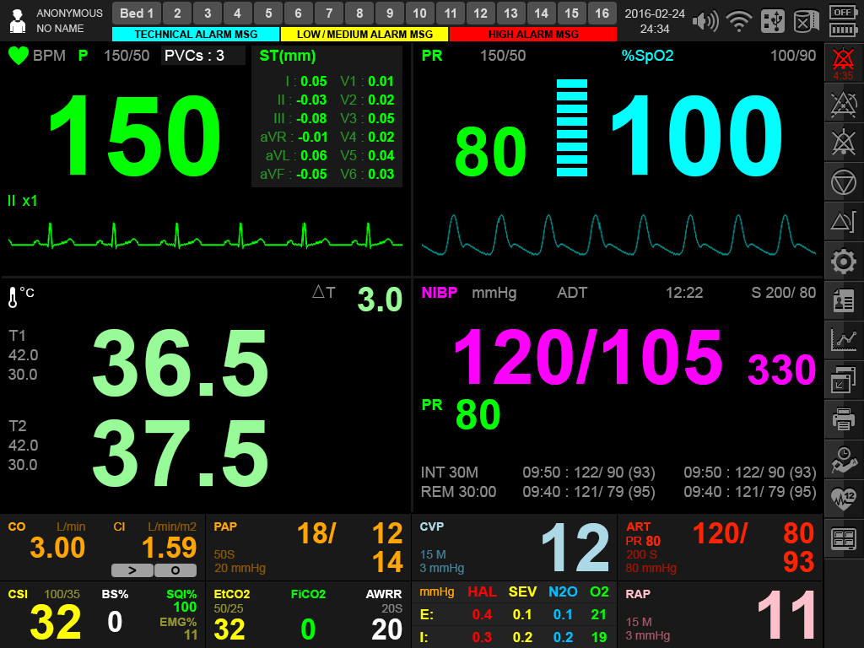Image resolution: width=864 pixels, height=648 pixels.
Task: Select the Bed 12 tab
Action: (x=479, y=13)
